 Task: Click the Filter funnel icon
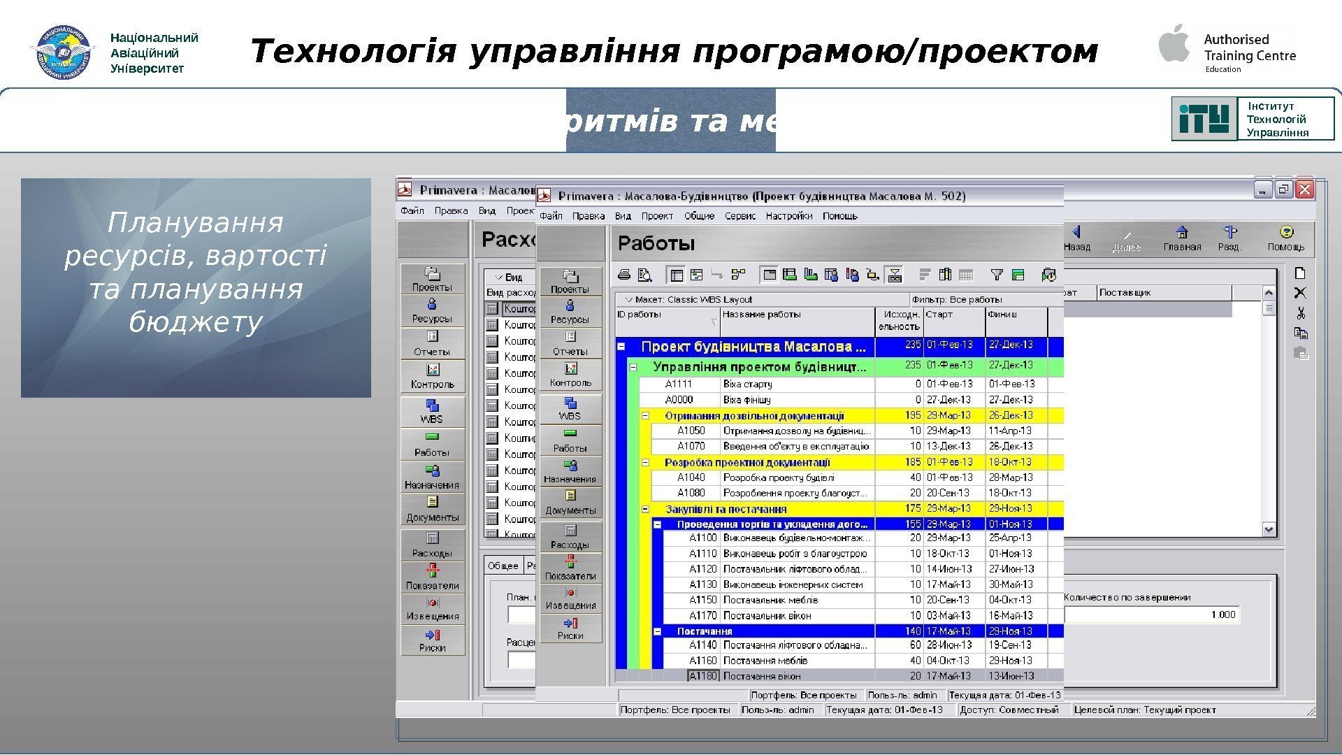pos(997,275)
